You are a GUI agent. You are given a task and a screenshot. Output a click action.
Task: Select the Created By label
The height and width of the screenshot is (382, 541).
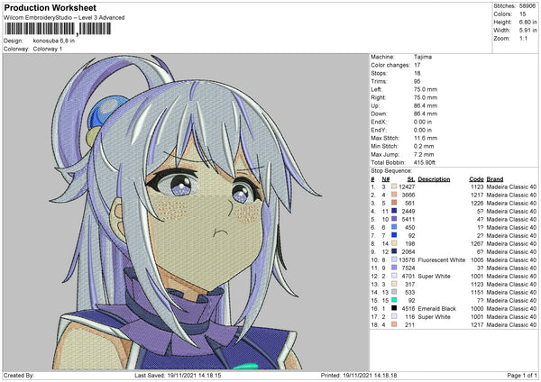click(x=19, y=375)
